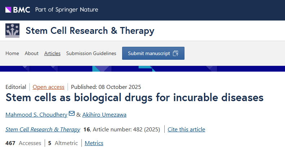The width and height of the screenshot is (285, 149).
Task: Open author Akihiro Umezawa's details
Action: click(105, 114)
